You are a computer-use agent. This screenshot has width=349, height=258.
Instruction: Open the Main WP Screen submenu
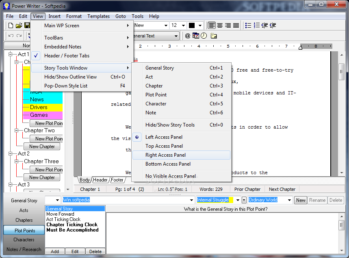point(80,26)
